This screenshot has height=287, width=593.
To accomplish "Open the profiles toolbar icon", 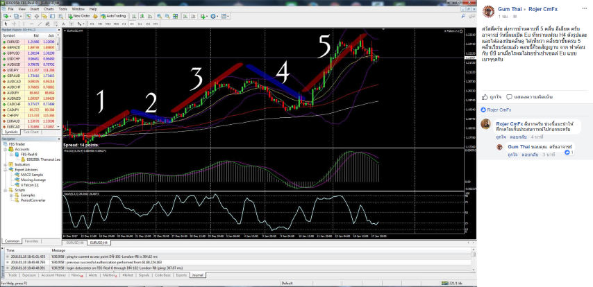I will coord(16,16).
